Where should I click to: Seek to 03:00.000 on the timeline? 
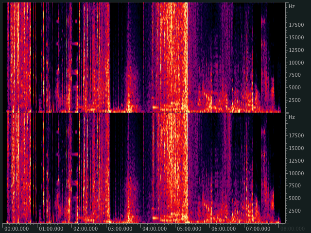[x=120, y=229]
